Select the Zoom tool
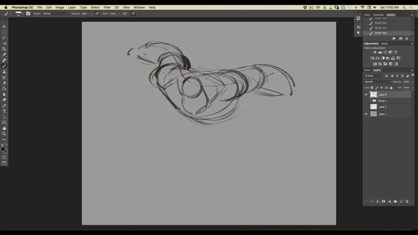 [4, 134]
